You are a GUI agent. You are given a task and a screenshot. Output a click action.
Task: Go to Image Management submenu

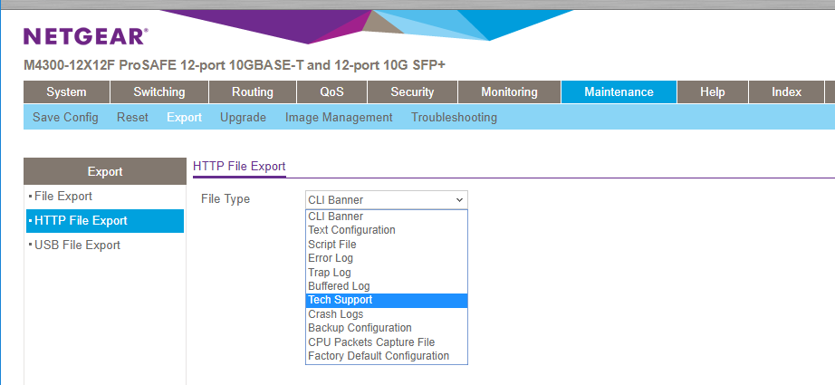click(x=339, y=117)
